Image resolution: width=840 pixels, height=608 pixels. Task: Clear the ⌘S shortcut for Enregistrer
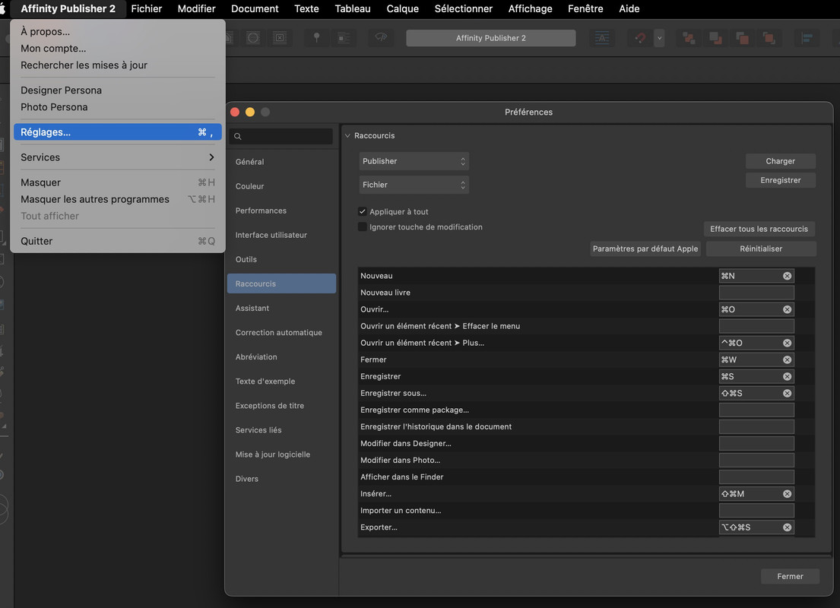click(x=787, y=377)
